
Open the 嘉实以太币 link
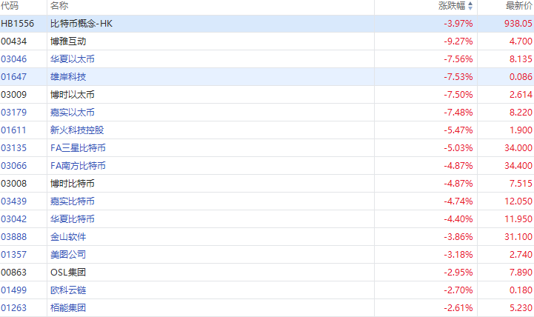pyautogui.click(x=73, y=112)
